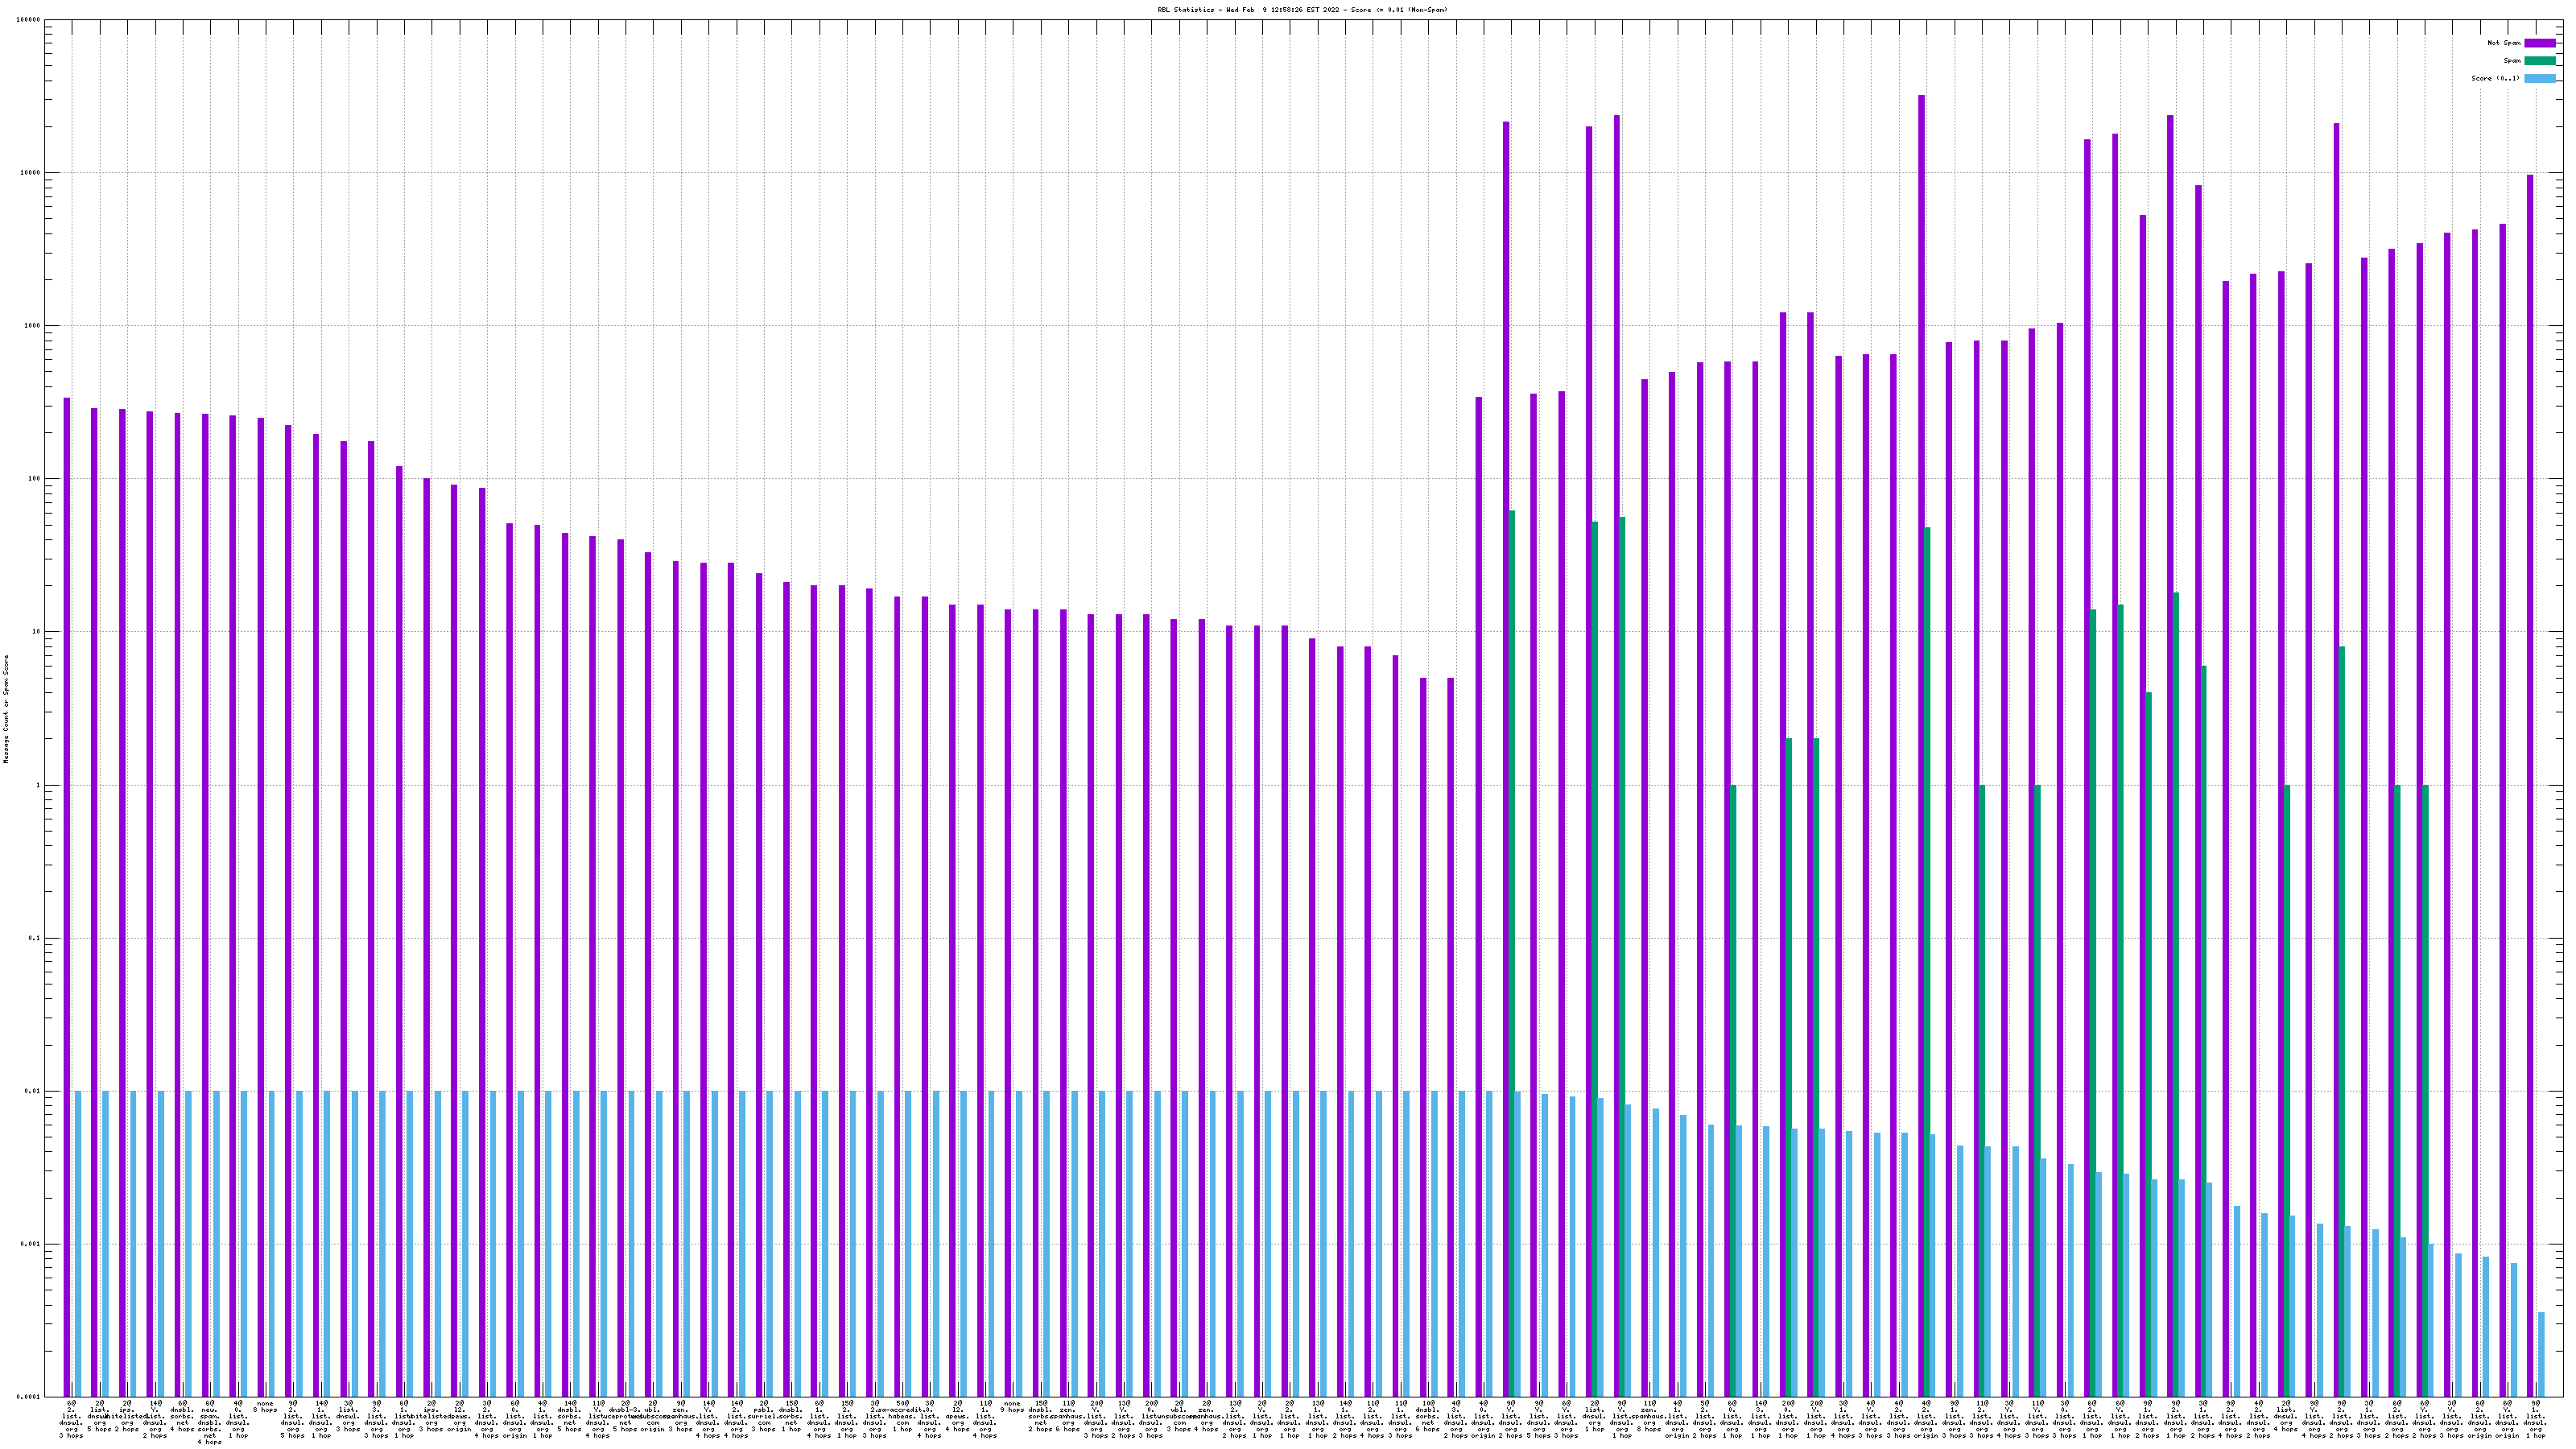
Task: Click the 1000 y-axis tick label
Action: [32, 326]
